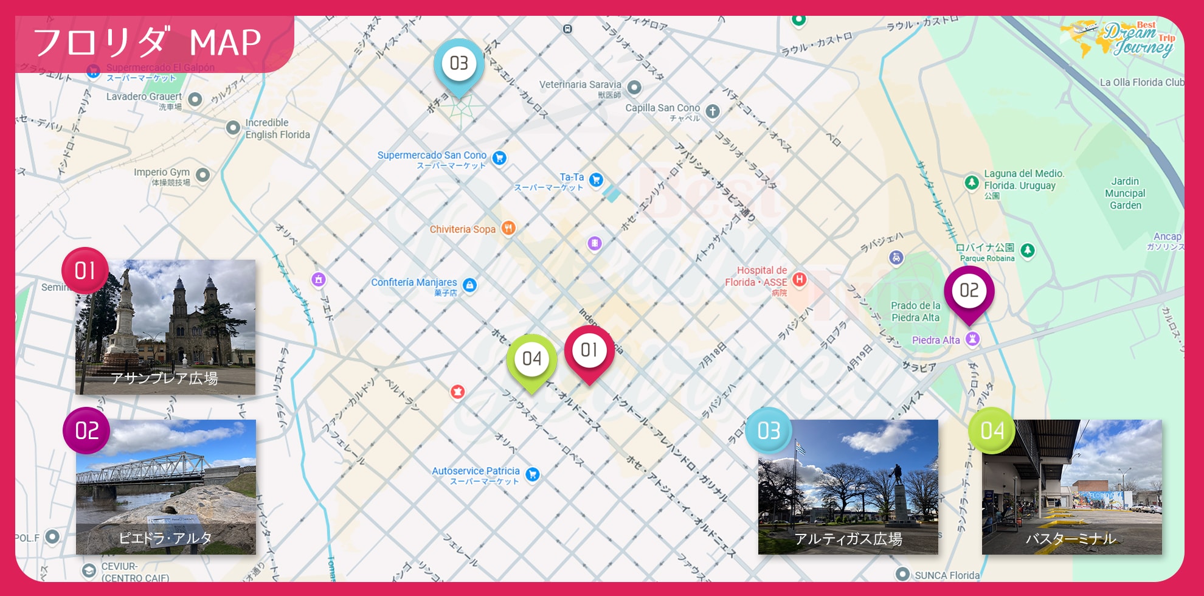Click the shopping bag icon beside Confitería Manjares
Image resolution: width=1204 pixels, height=596 pixels.
469,285
